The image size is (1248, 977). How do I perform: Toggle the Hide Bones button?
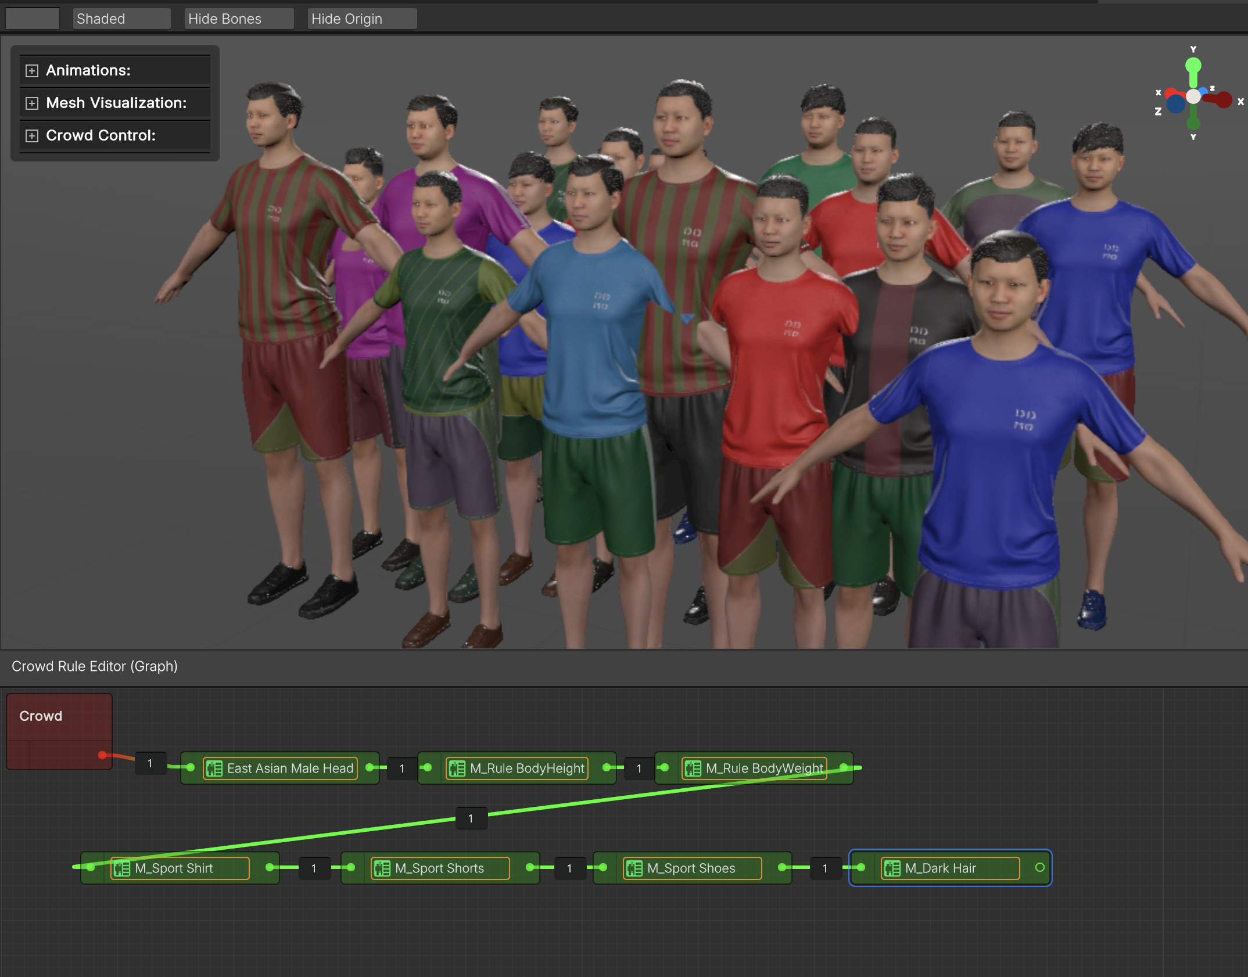[x=238, y=19]
